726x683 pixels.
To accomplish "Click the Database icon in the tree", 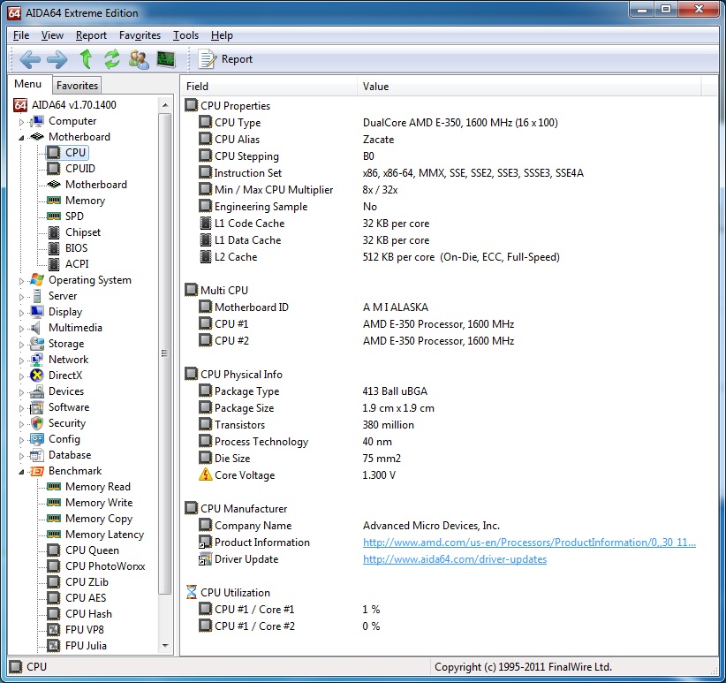I will (37, 455).
